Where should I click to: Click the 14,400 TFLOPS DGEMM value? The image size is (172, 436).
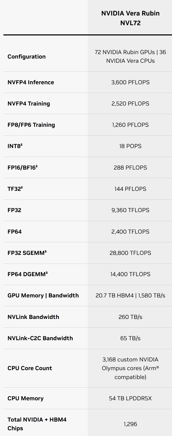130,274
